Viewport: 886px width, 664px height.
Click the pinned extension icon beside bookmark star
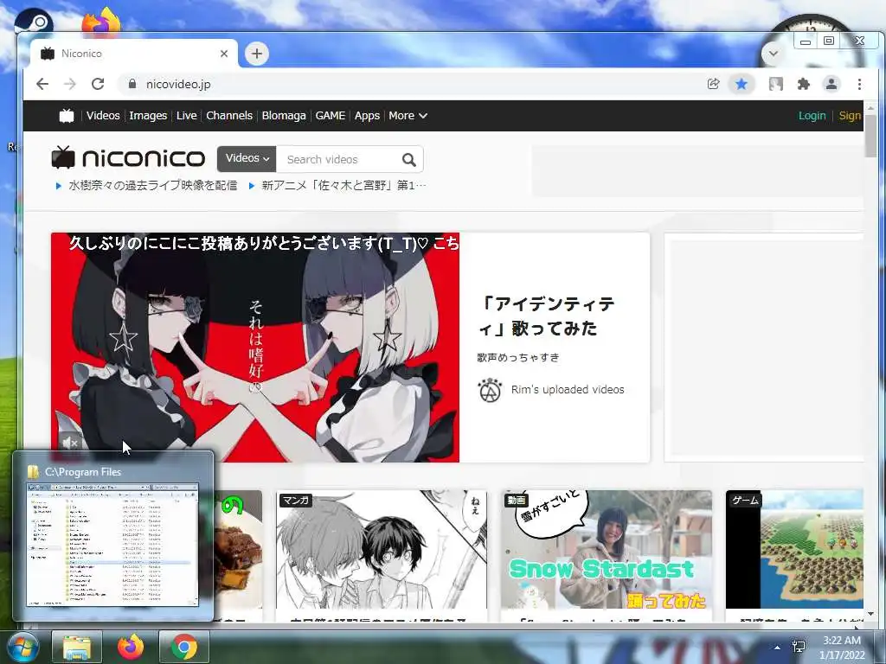click(x=776, y=84)
